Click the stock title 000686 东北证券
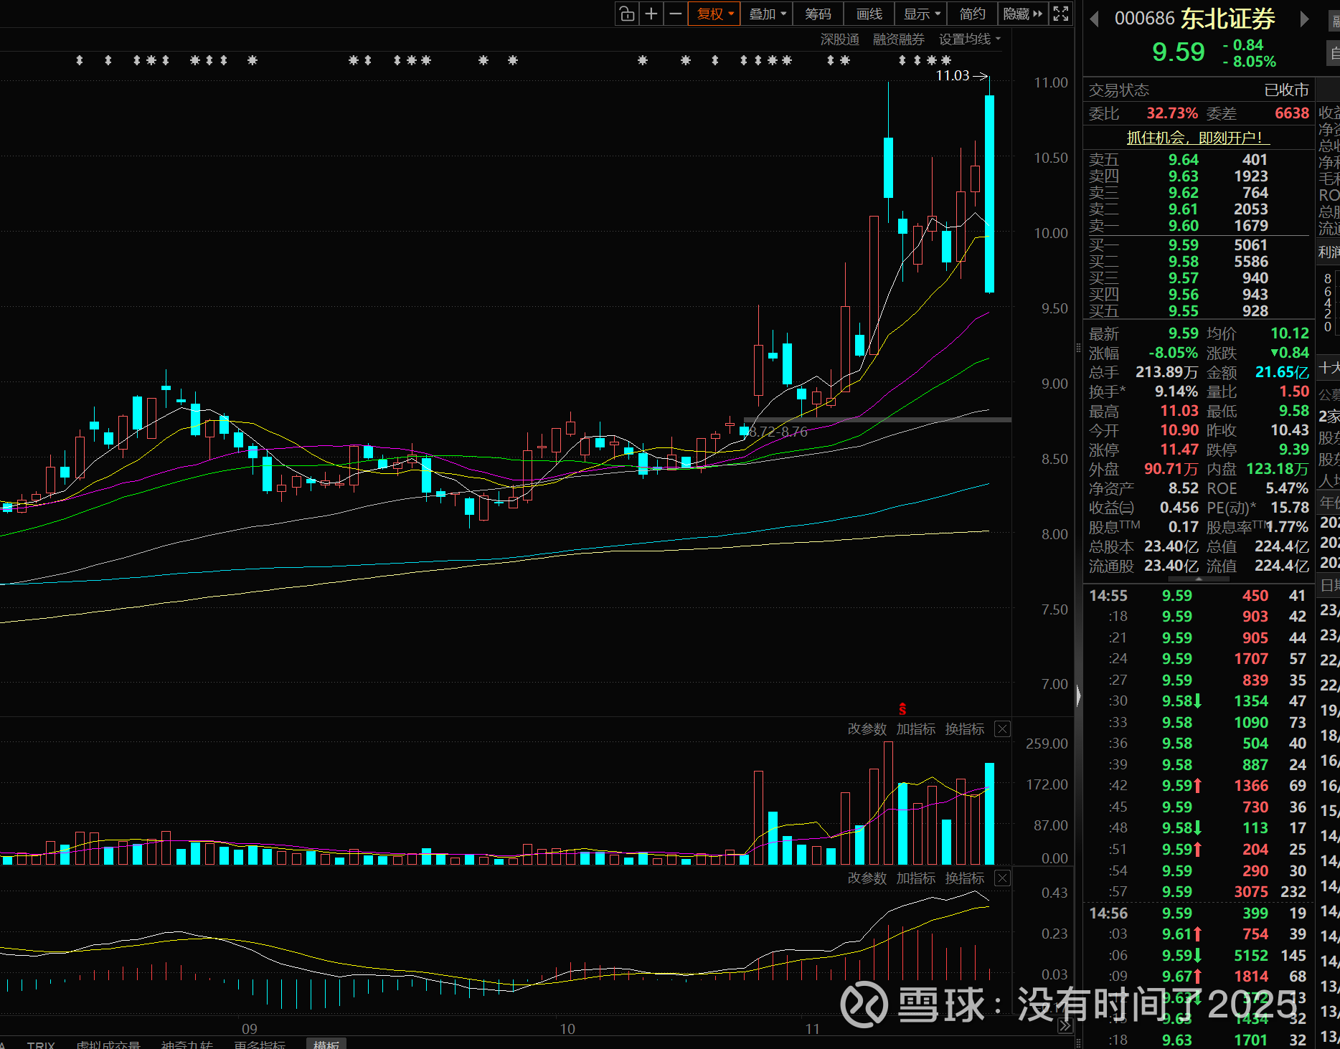Screen dimensions: 1340x1049 click(1194, 19)
